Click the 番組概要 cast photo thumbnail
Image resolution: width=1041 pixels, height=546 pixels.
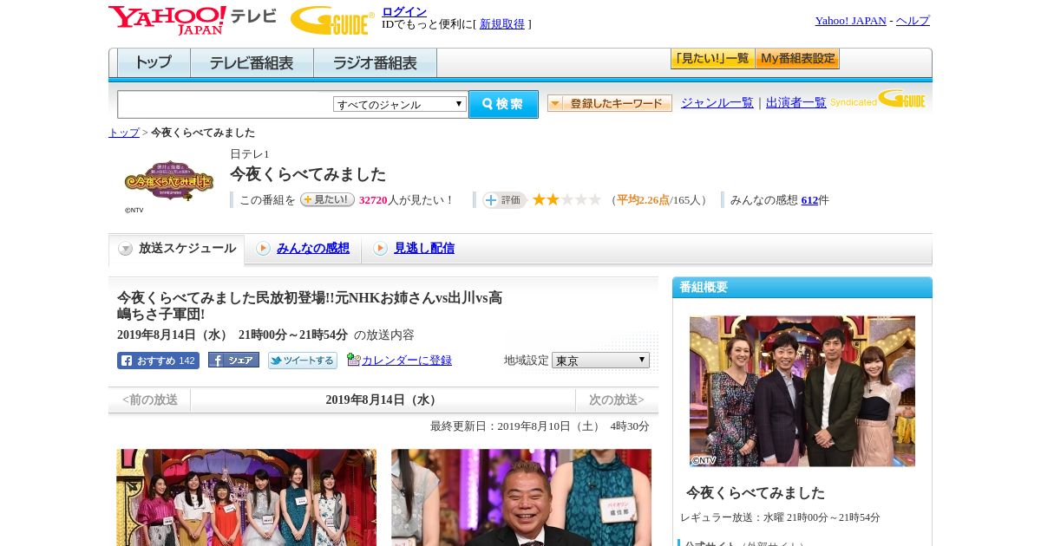click(802, 392)
